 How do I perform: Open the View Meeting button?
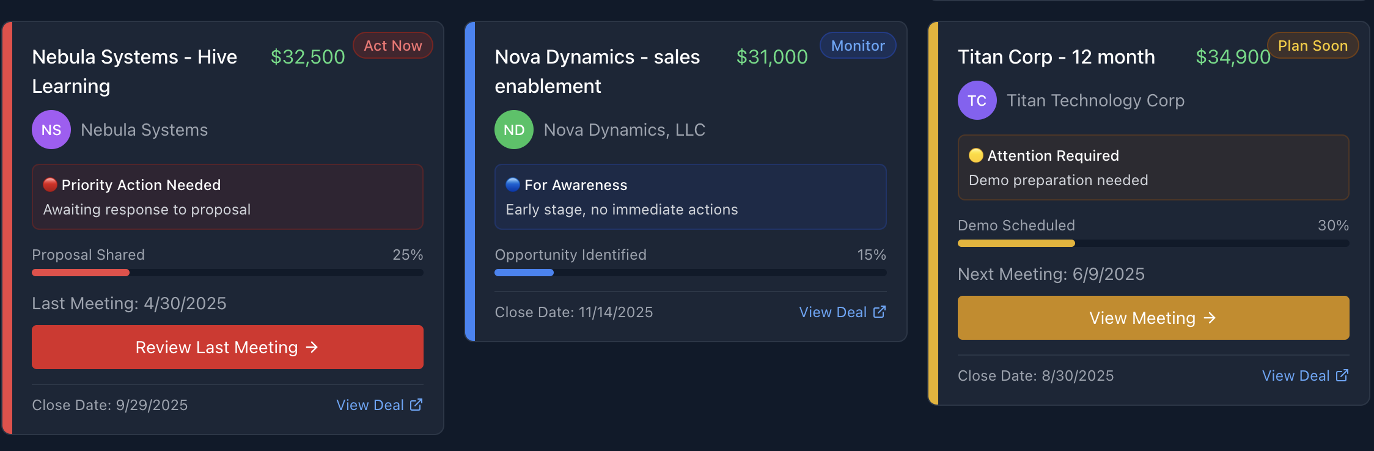[x=1153, y=318]
